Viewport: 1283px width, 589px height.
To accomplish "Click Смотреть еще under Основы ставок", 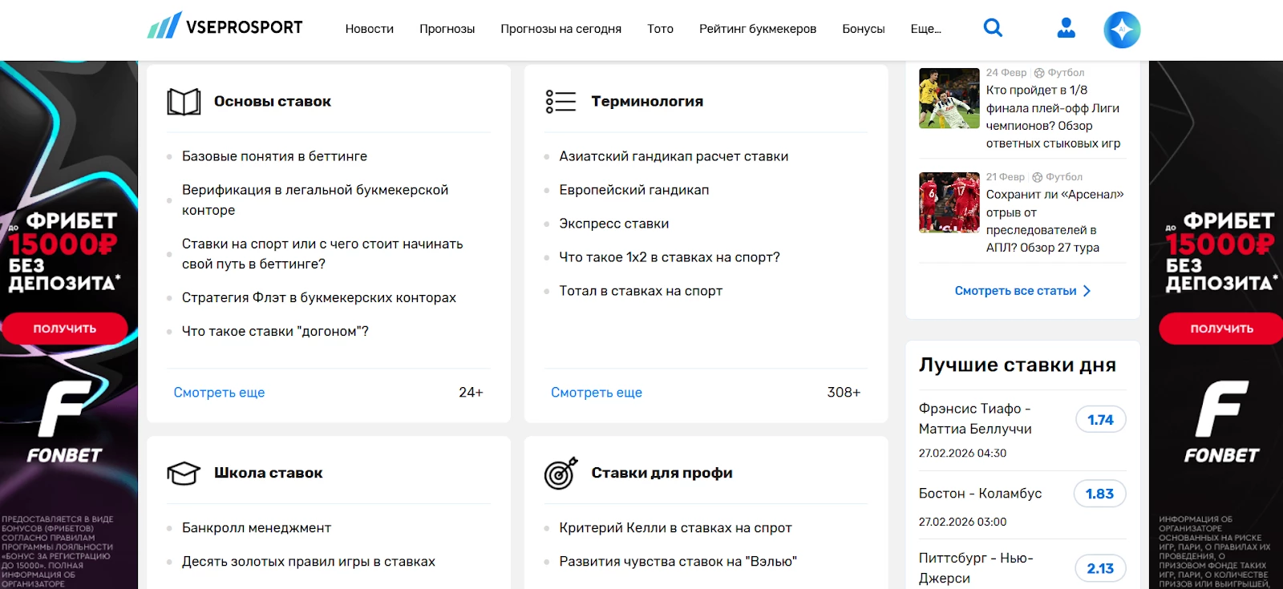I will (x=219, y=393).
